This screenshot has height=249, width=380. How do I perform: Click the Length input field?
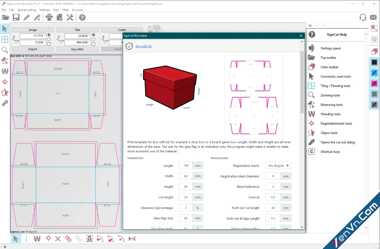point(186,166)
